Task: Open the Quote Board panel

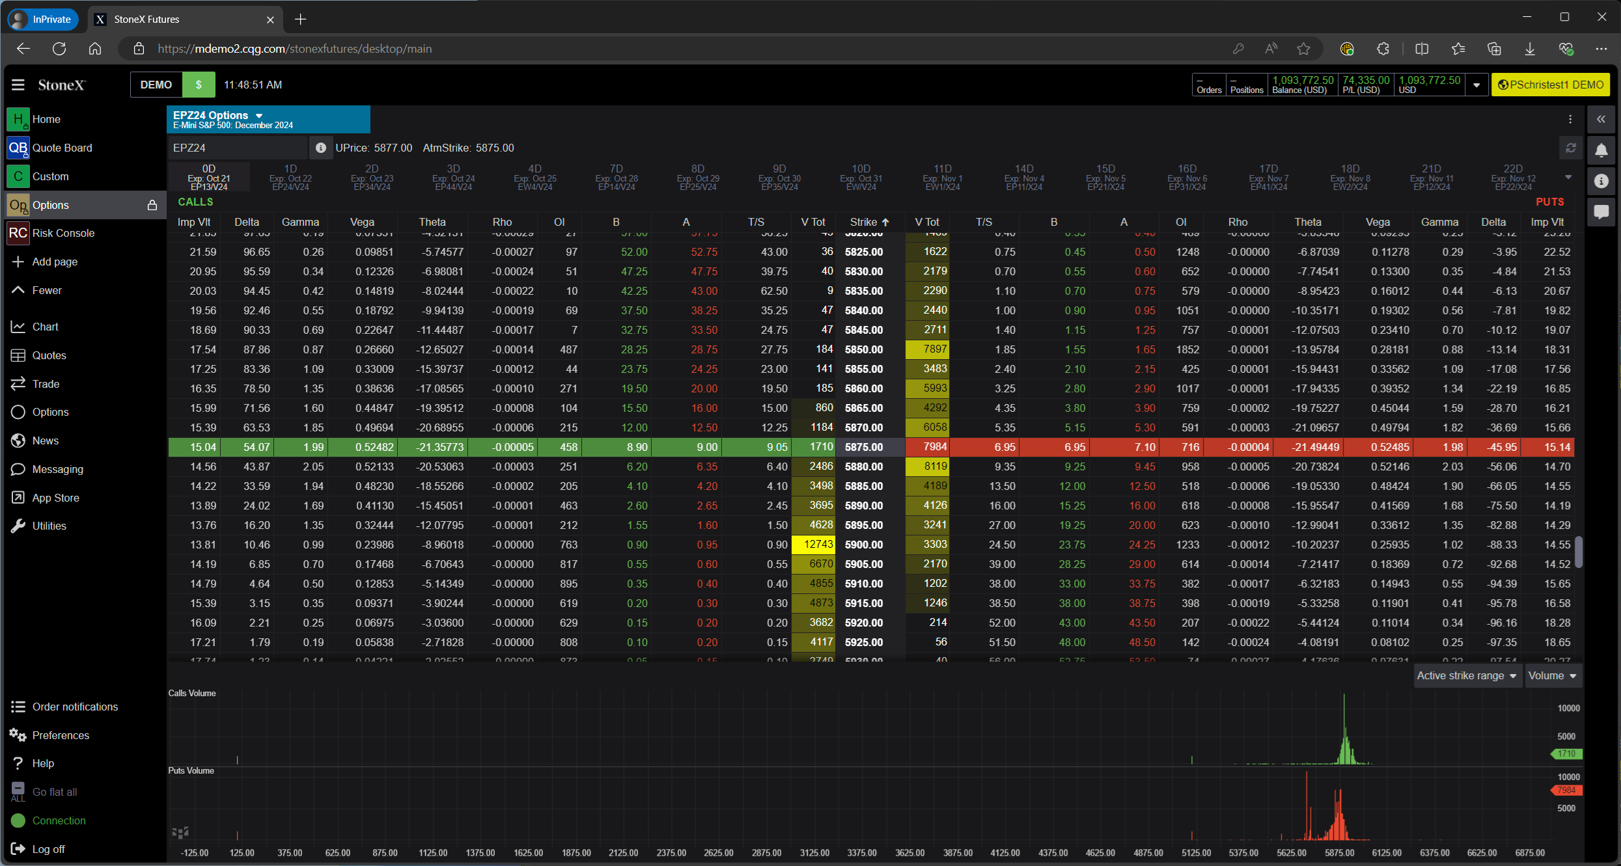Action: coord(62,147)
